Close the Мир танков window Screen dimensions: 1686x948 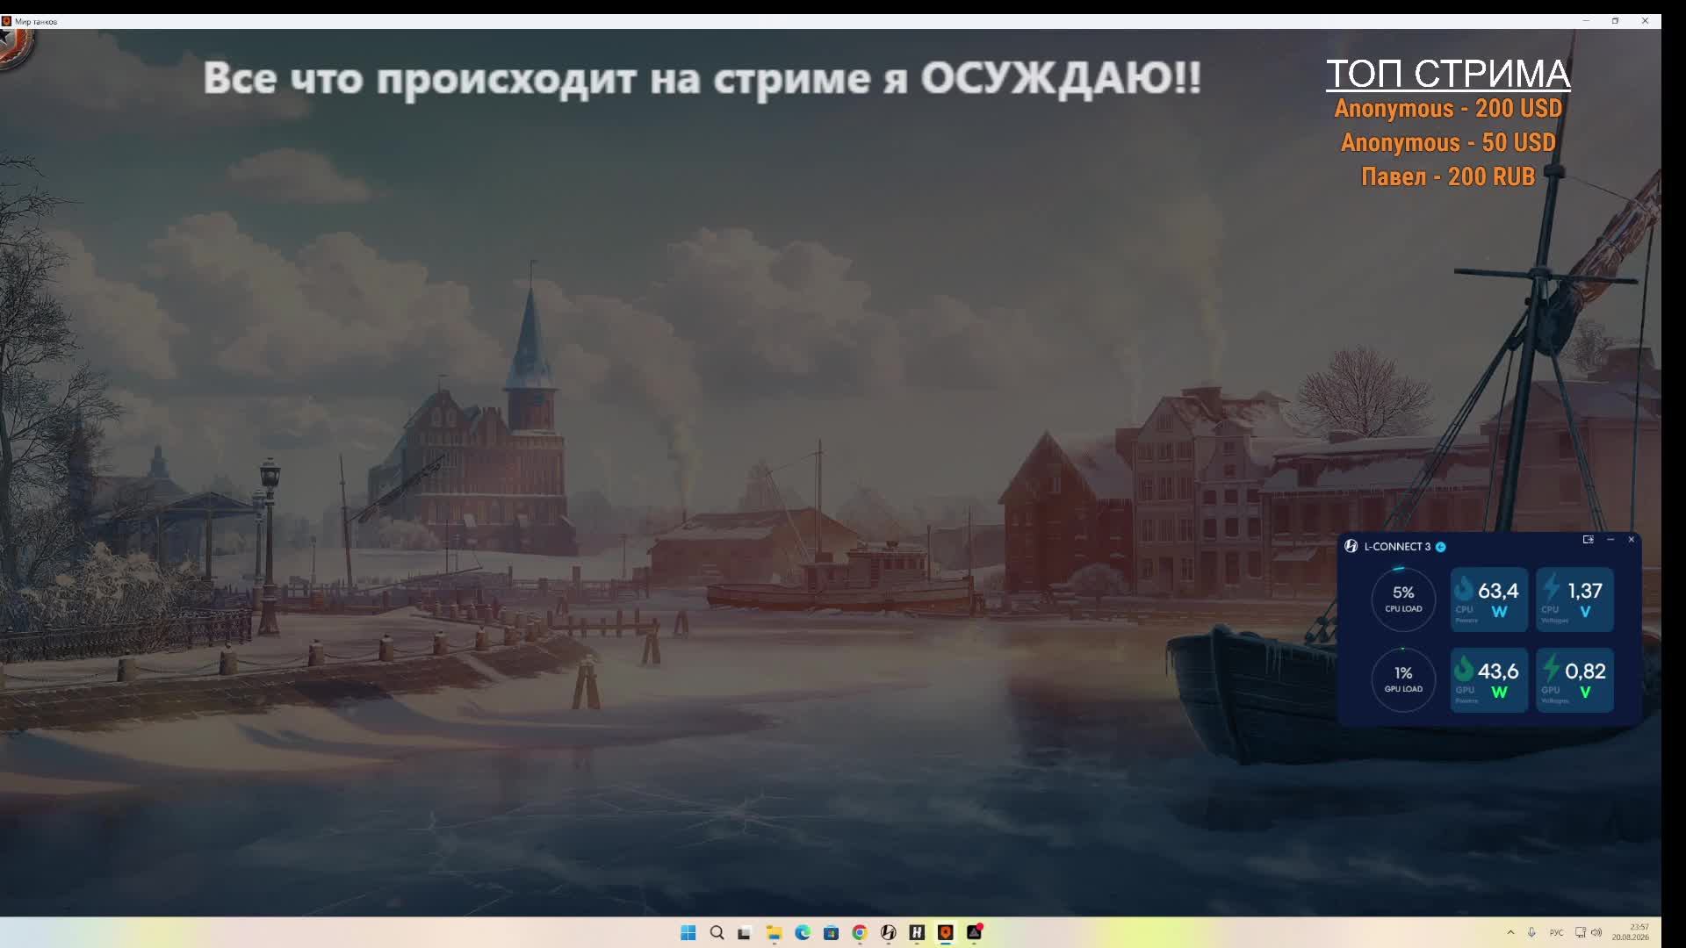coord(1645,21)
